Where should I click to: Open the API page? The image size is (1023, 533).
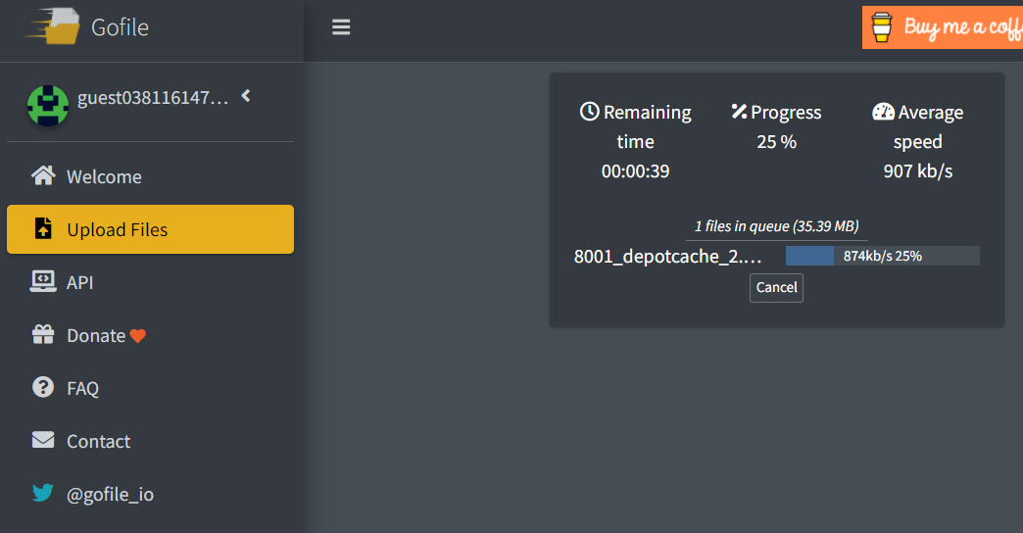point(80,283)
